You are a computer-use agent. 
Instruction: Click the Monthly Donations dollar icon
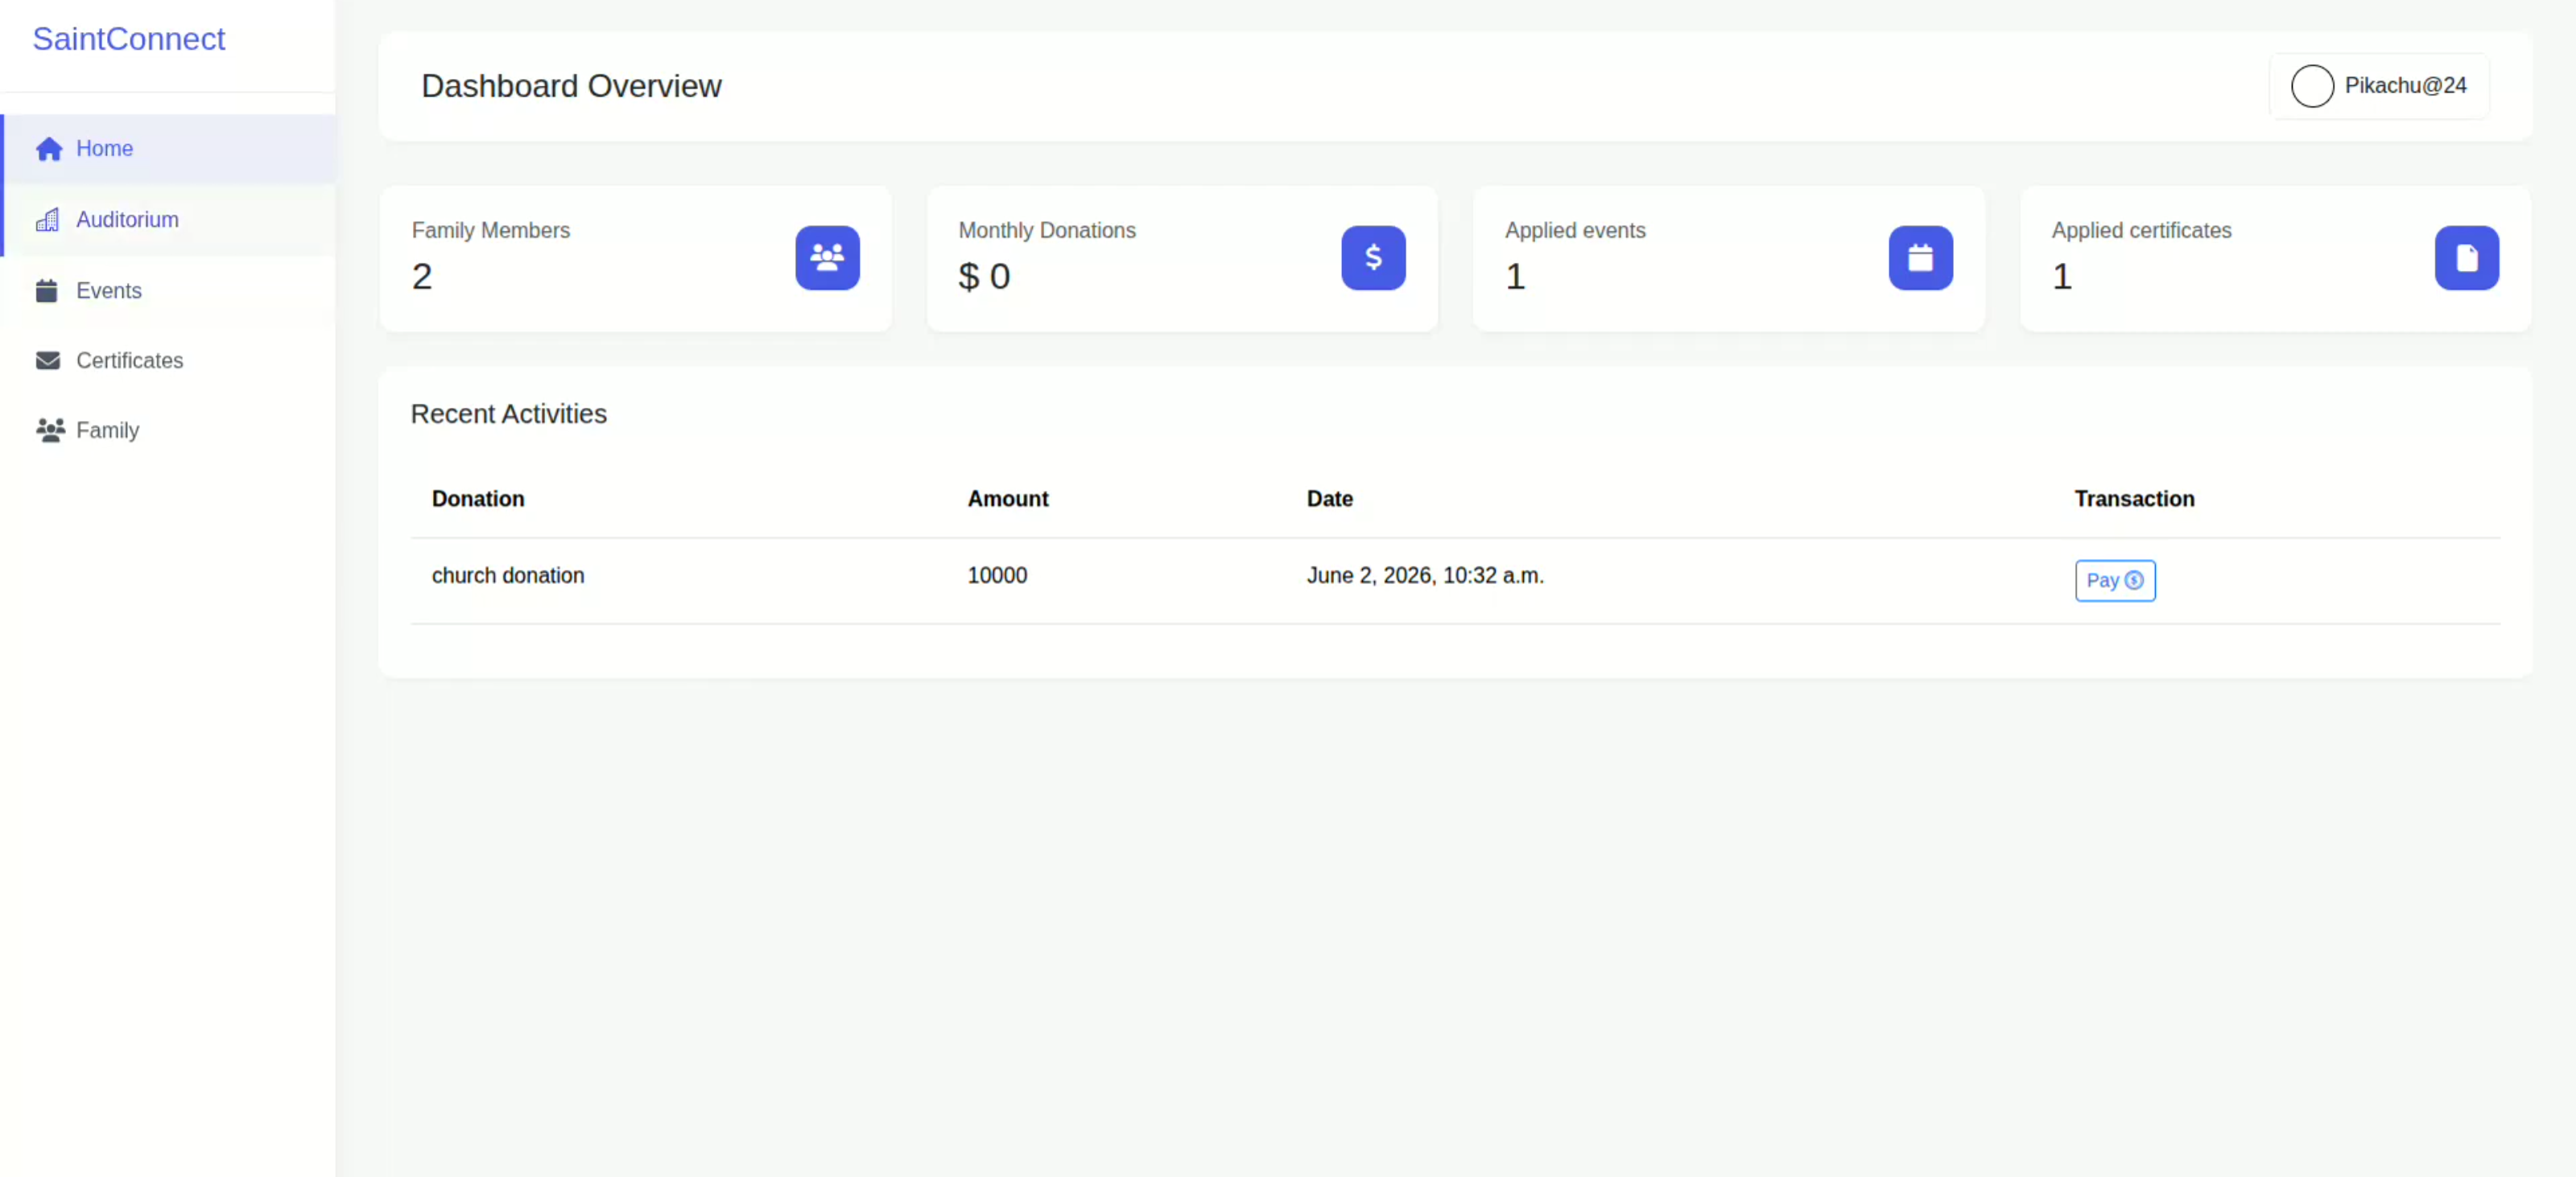(x=1373, y=257)
